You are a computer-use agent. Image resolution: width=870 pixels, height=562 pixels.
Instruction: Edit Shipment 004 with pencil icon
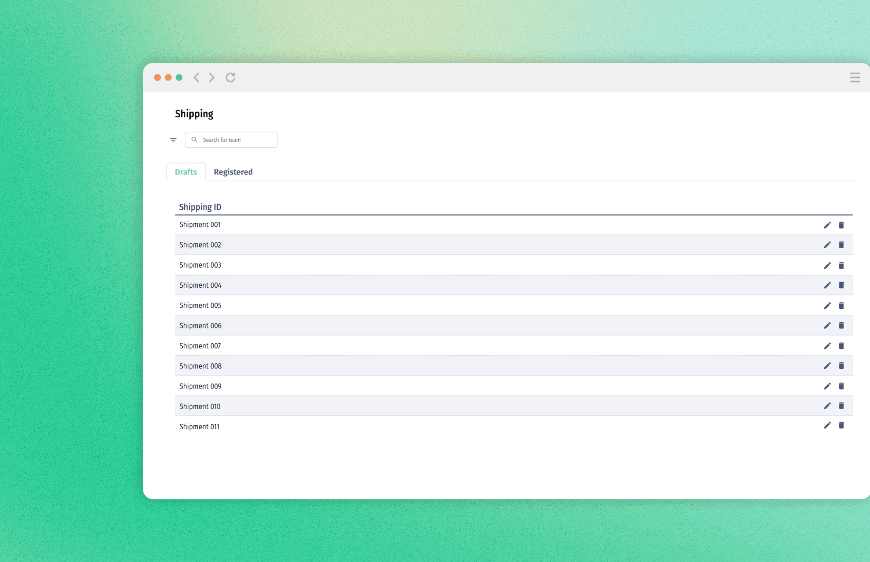[827, 285]
